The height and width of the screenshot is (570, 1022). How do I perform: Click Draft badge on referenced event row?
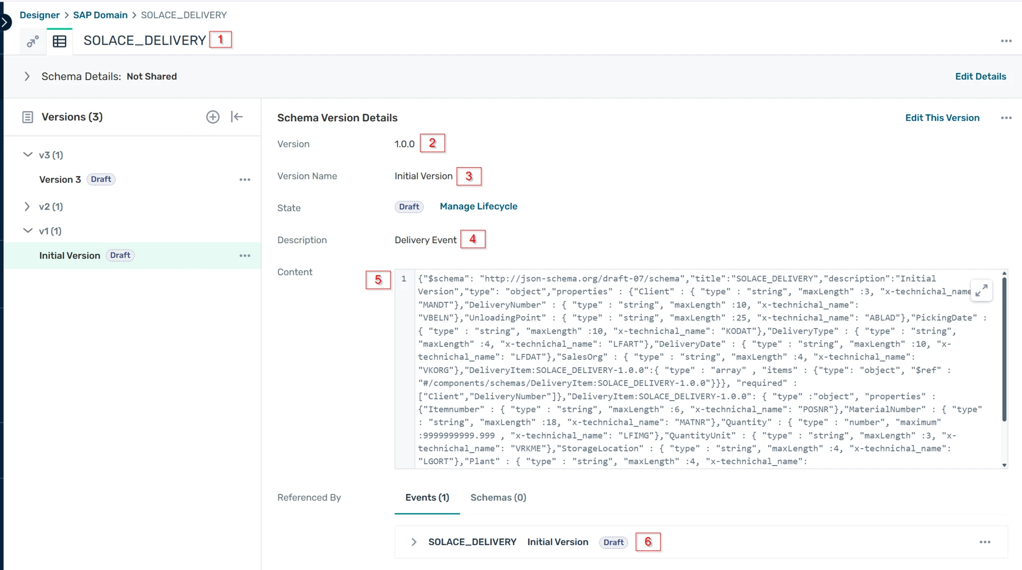tap(613, 542)
